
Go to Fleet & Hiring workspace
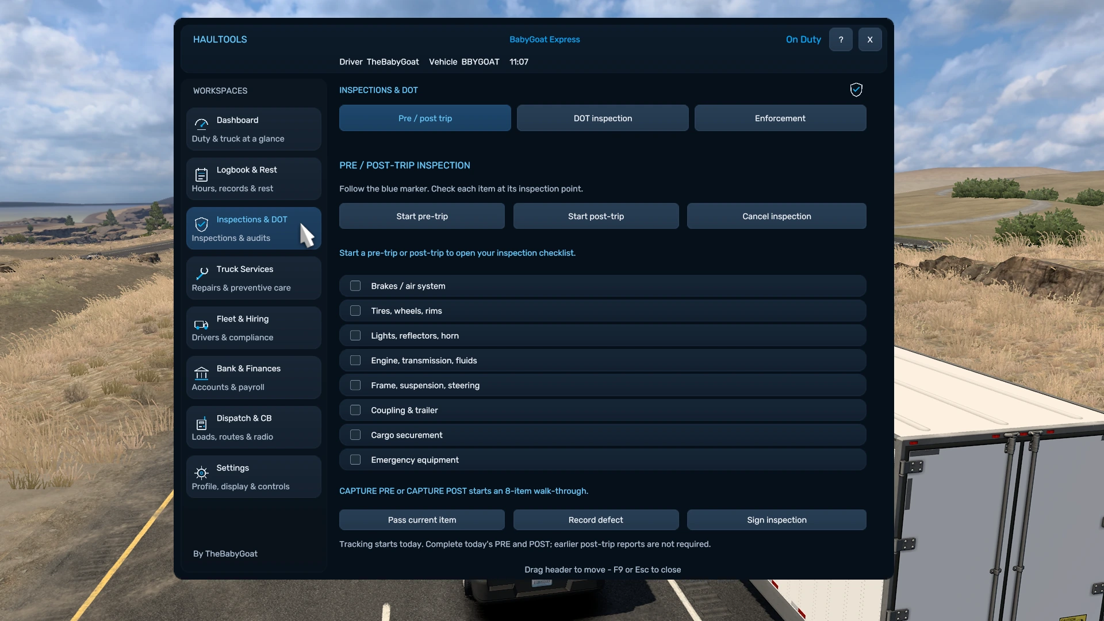254,328
